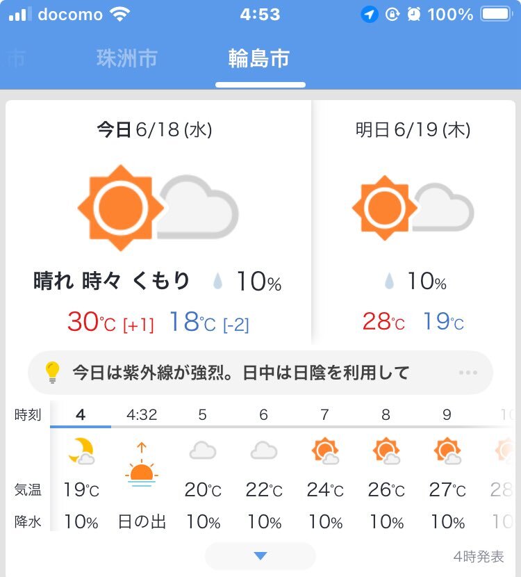Viewport: 521px width, 577px height.
Task: Tap the 8 o'clock 26°C temperature
Action: tap(386, 490)
